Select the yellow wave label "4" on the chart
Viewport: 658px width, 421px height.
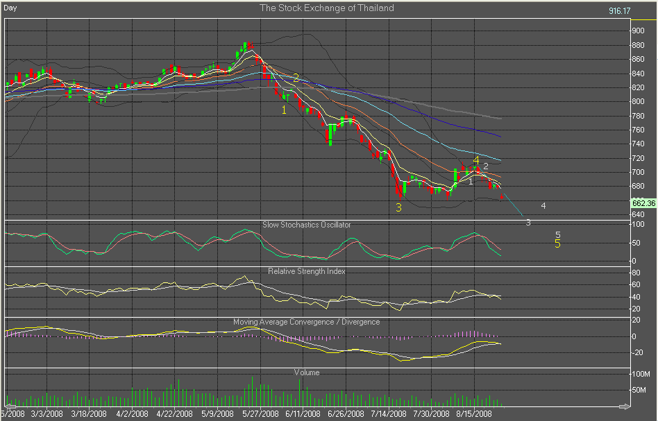pyautogui.click(x=476, y=161)
